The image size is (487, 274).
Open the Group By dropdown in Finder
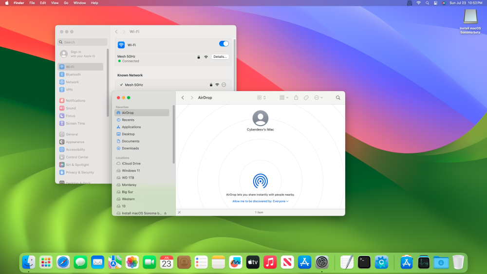(x=284, y=97)
